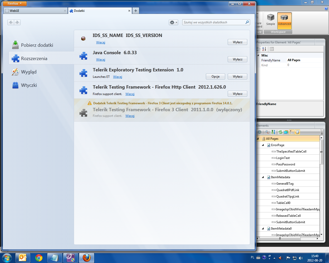This screenshot has height=263, width=329.
Task: Open the Więcej link under Java Console
Action: (x=100, y=60)
